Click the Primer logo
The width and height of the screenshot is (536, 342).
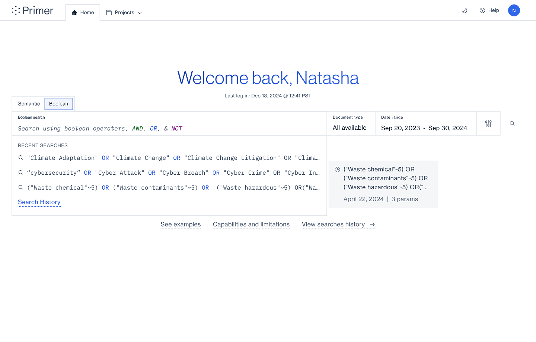32,10
